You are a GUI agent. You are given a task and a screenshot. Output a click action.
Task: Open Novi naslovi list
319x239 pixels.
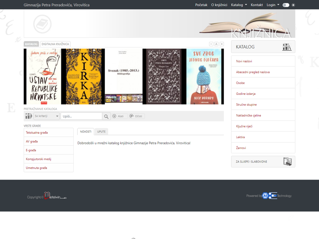[263, 61]
